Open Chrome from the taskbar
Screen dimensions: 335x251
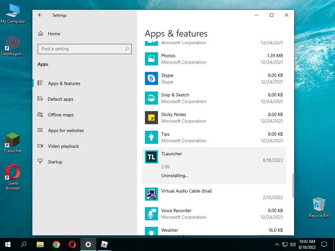coord(56,244)
